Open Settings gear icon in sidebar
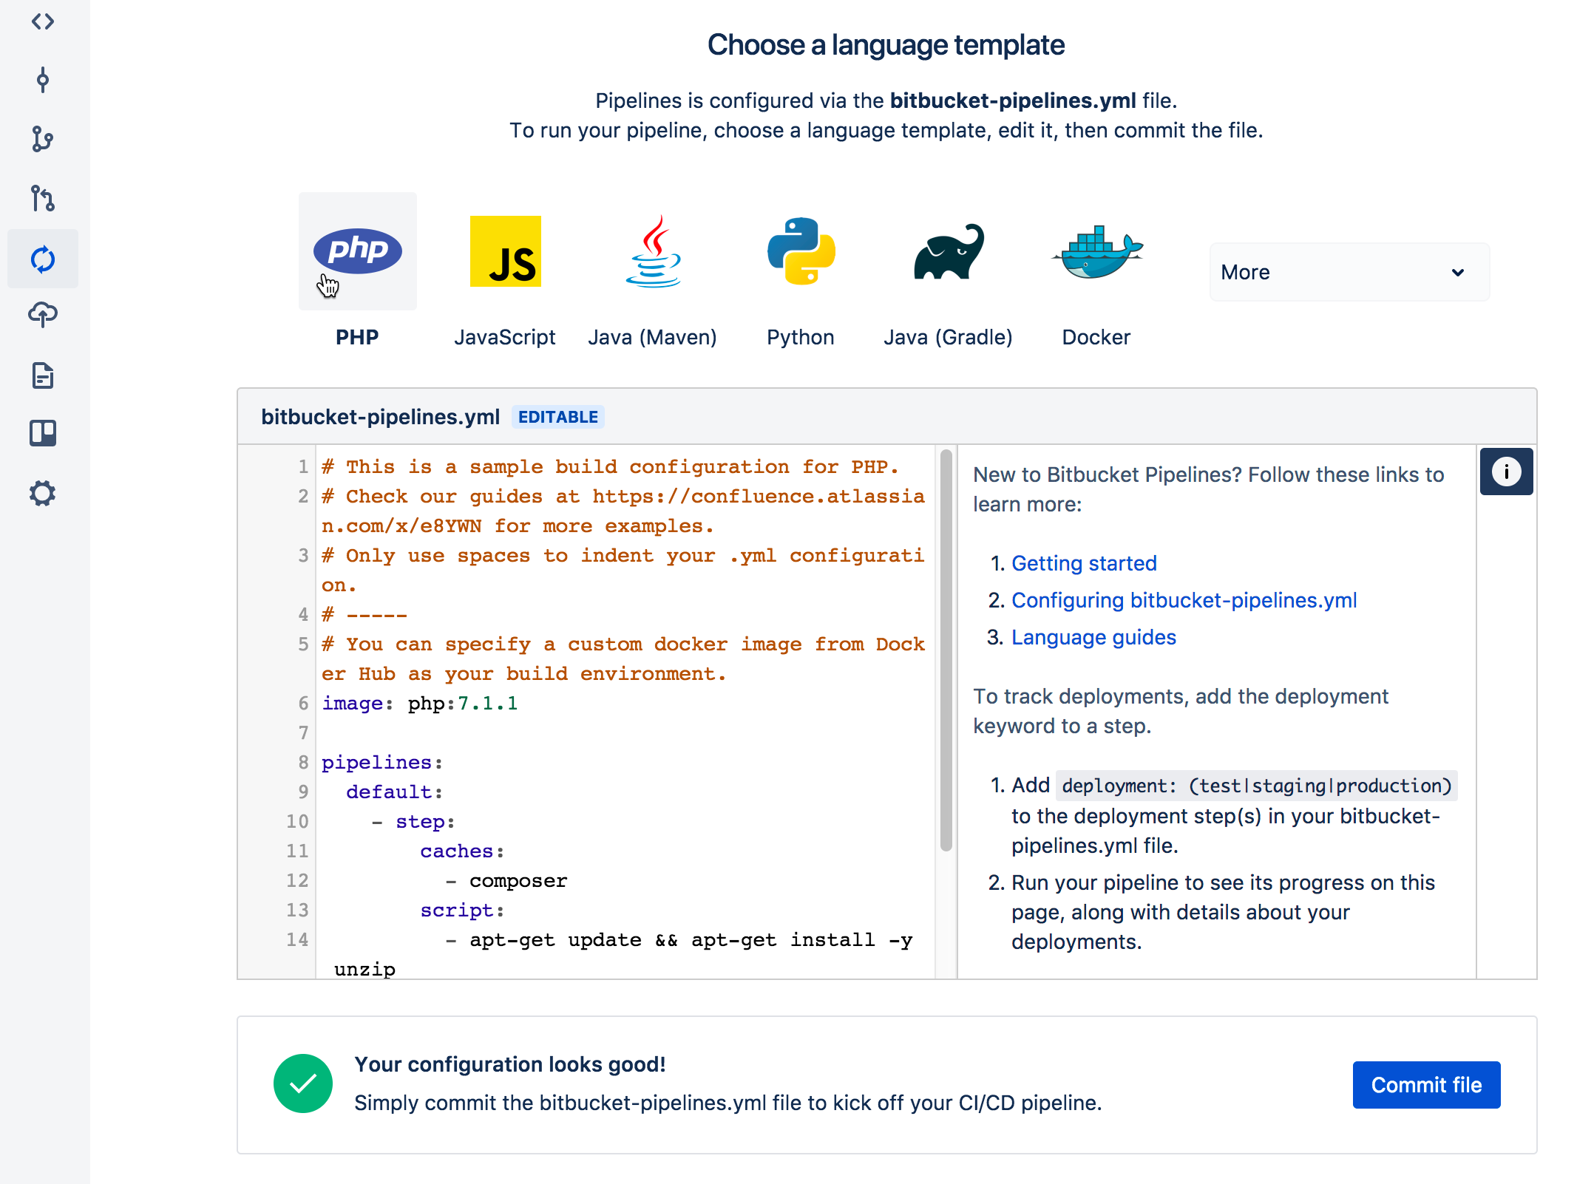Screen dimensions: 1594x1184 (43, 493)
